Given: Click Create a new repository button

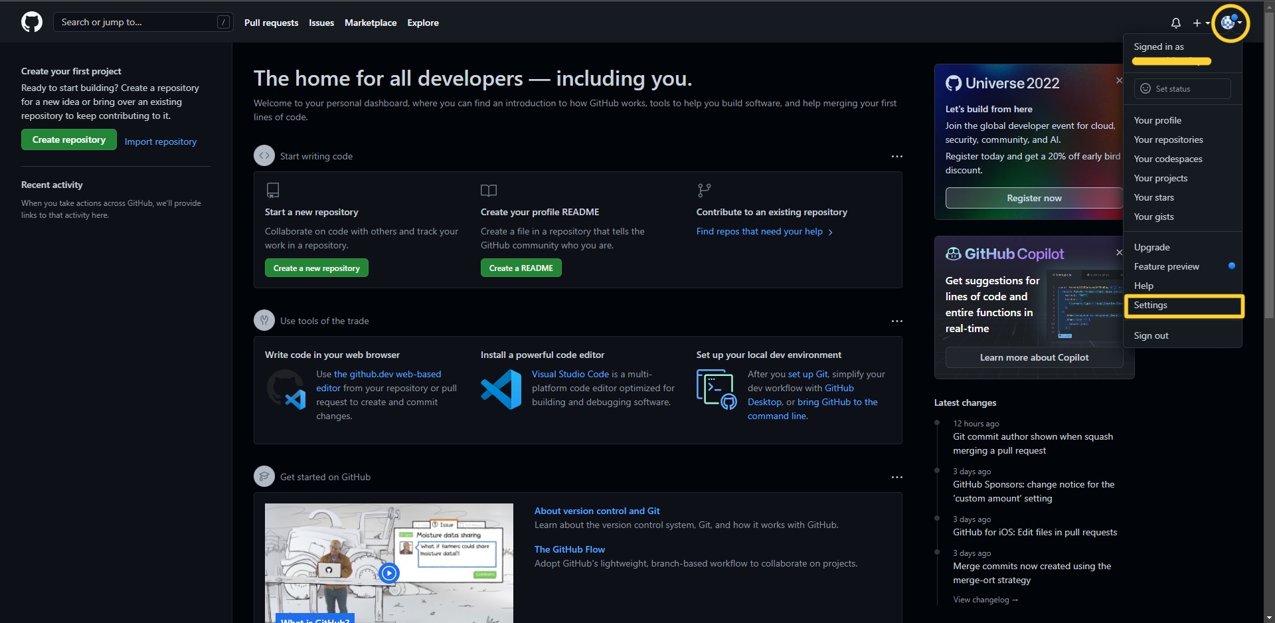Looking at the screenshot, I should pos(316,268).
